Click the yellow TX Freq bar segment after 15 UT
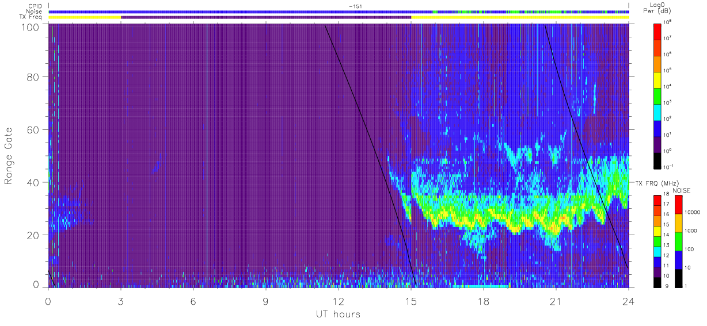707x326 pixels. tap(520, 17)
